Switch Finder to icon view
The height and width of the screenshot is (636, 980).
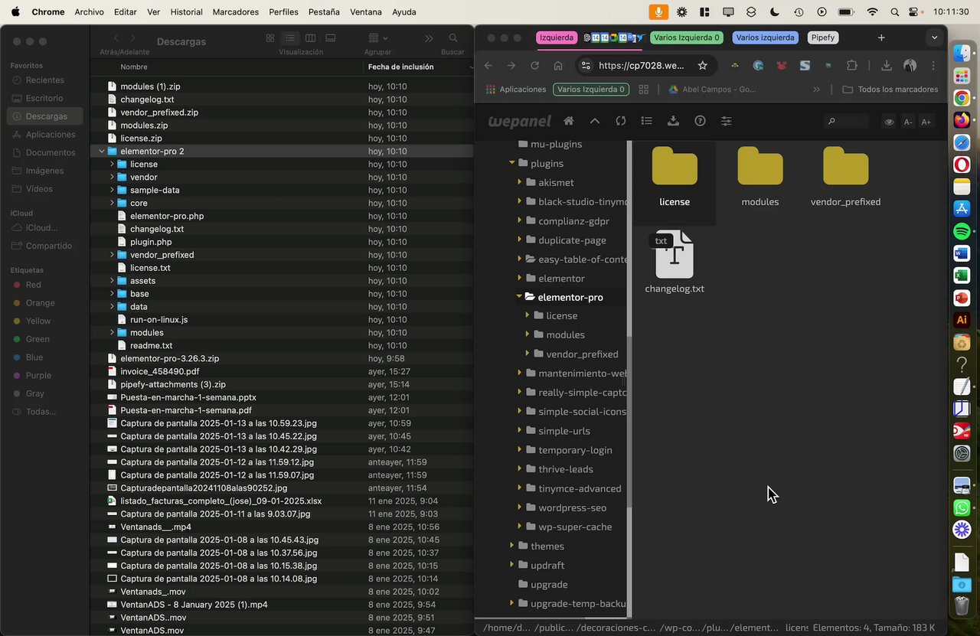click(270, 38)
